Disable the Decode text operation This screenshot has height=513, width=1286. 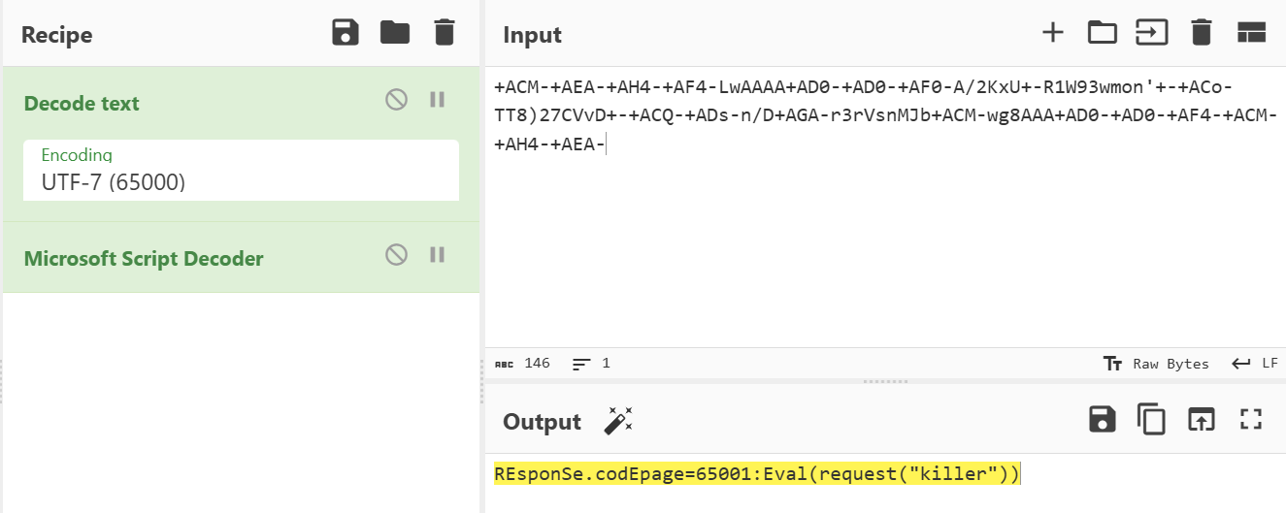pyautogui.click(x=396, y=99)
